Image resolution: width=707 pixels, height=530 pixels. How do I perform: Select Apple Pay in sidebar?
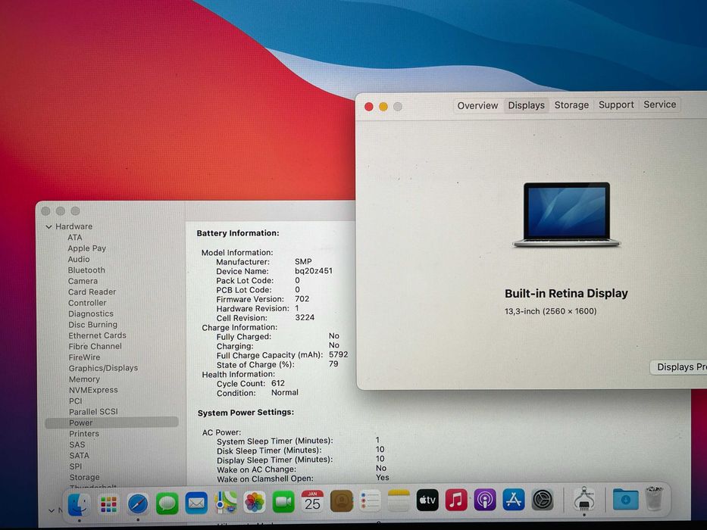(x=86, y=248)
